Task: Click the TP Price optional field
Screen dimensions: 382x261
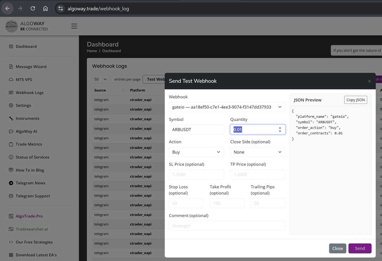Action: [x=258, y=174]
